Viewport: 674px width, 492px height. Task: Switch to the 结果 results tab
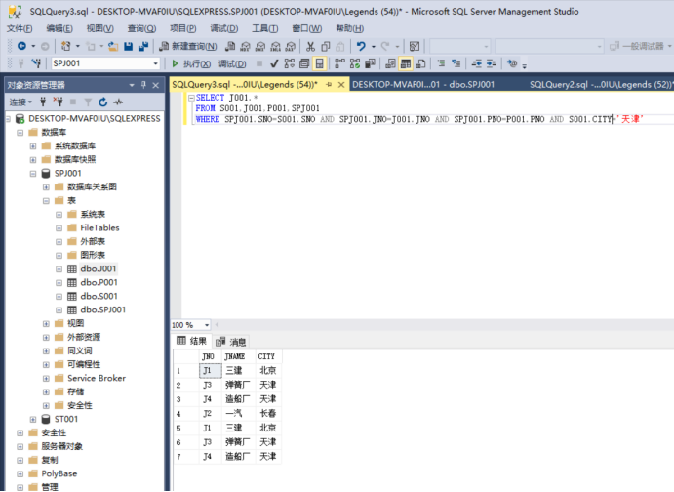tap(192, 341)
